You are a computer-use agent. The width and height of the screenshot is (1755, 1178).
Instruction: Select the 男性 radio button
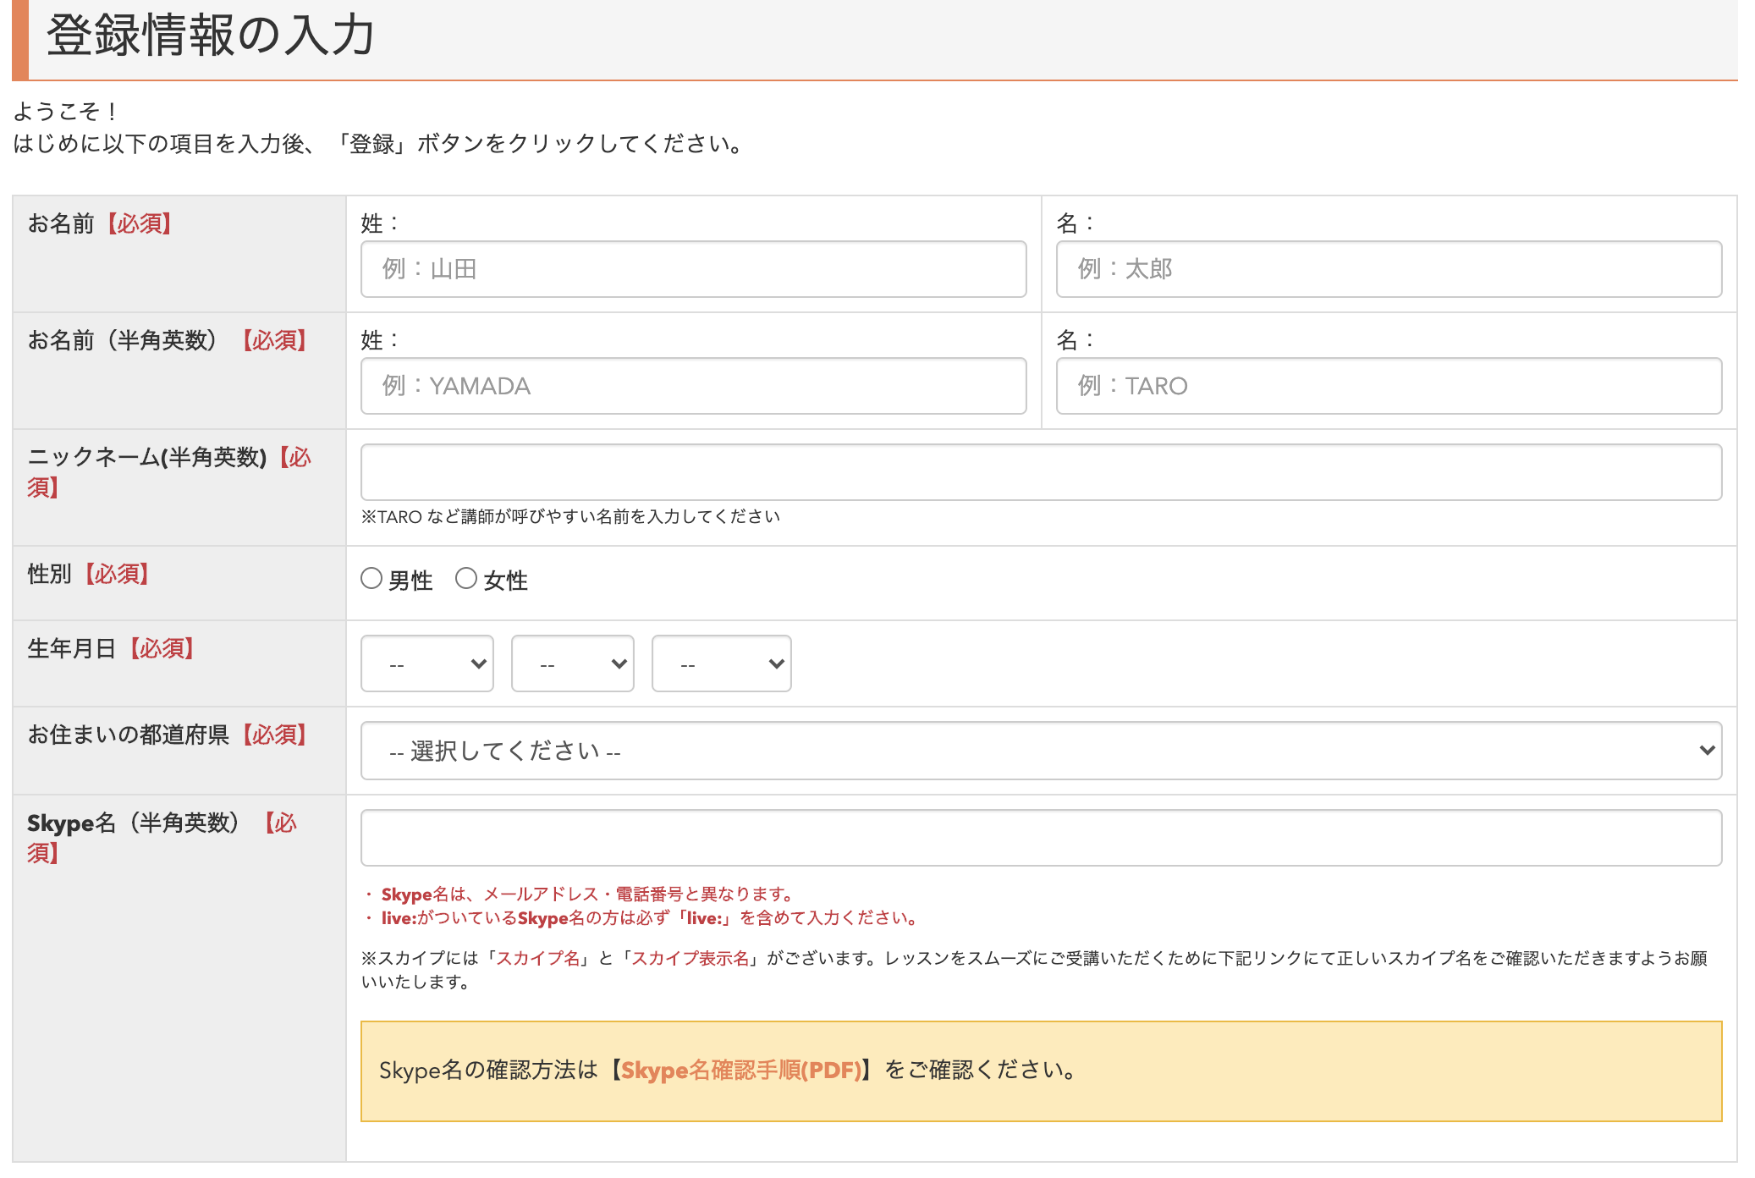[371, 579]
